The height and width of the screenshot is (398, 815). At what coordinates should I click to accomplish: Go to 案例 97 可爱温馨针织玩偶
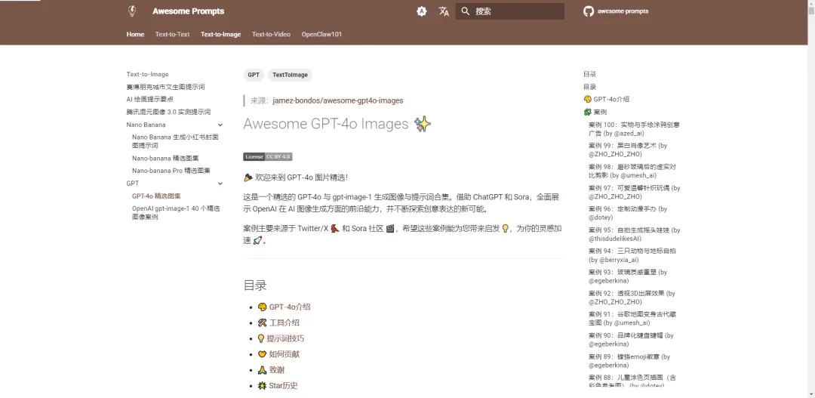click(634, 192)
